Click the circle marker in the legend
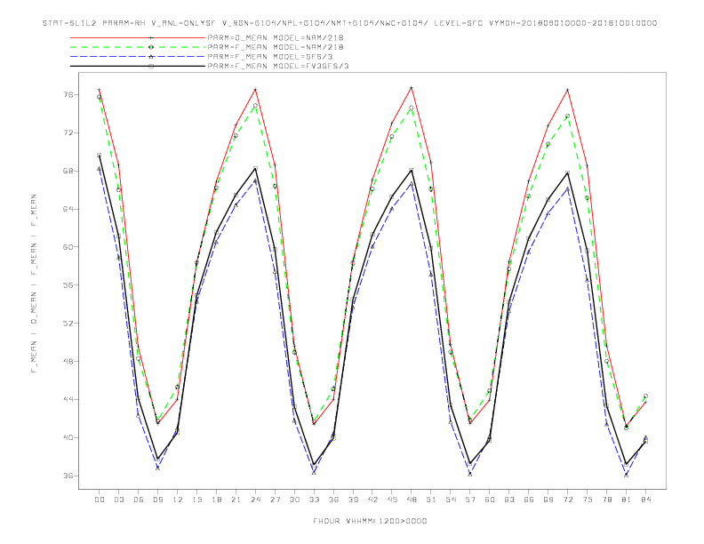The width and height of the screenshot is (704, 544). pyautogui.click(x=151, y=47)
